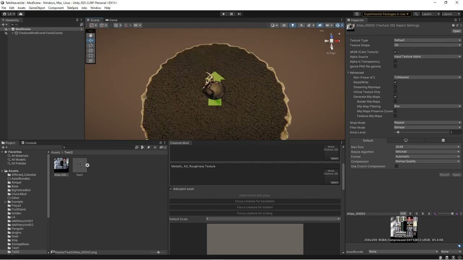
Task: Open Max Size dropdown
Action: (x=427, y=147)
